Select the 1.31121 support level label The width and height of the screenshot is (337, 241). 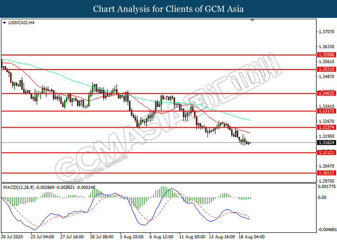pos(326,153)
